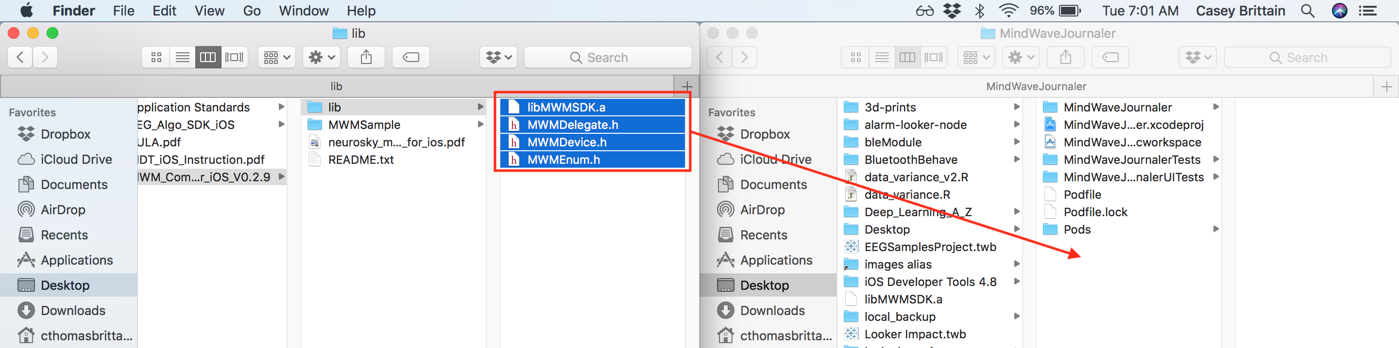Select the MWMSample folder
1399x348 pixels.
(x=364, y=125)
